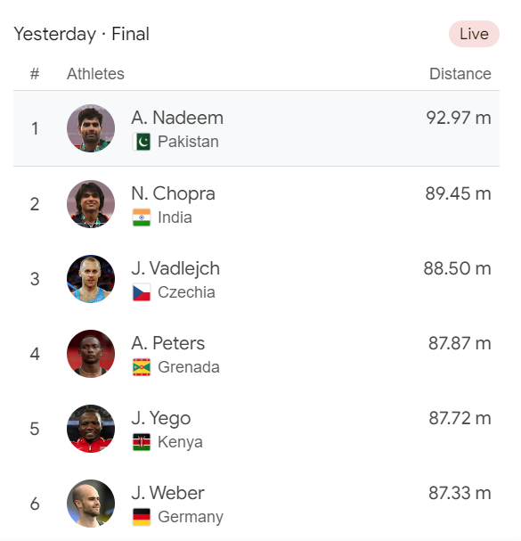This screenshot has height=541, width=521.
Task: Open N. Chopra's profile photo
Action: [91, 204]
